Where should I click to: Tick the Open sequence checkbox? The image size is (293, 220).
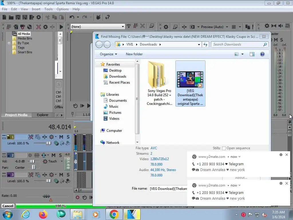tap(224, 148)
